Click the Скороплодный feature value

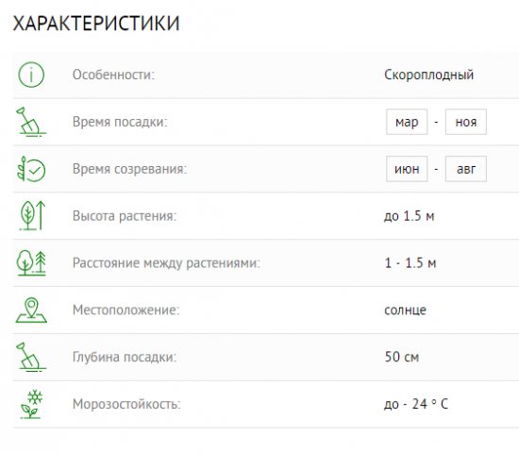(x=428, y=75)
